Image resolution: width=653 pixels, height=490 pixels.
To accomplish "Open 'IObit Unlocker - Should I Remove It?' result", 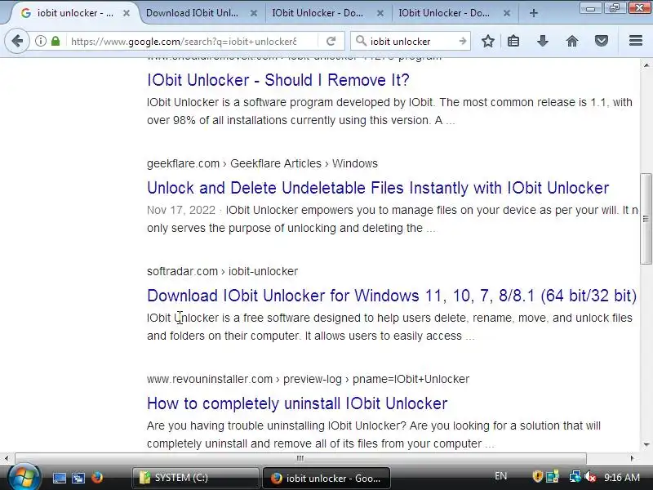I will [278, 80].
